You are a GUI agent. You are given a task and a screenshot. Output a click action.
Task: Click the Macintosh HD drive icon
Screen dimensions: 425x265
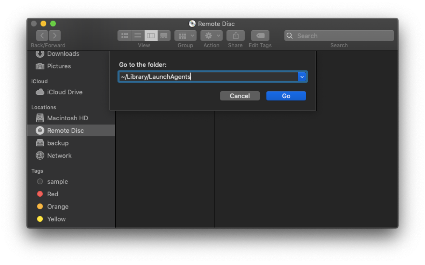point(40,118)
